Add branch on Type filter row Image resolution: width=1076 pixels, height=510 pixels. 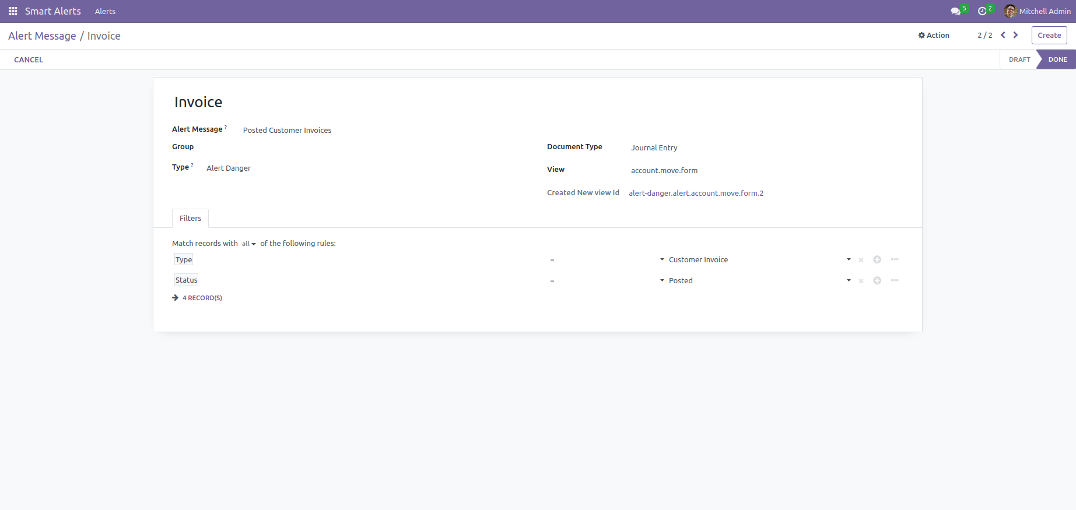point(895,259)
